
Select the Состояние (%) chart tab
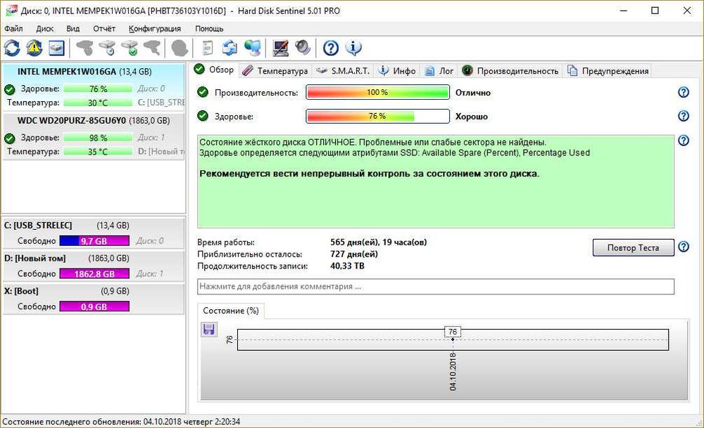[x=231, y=311]
